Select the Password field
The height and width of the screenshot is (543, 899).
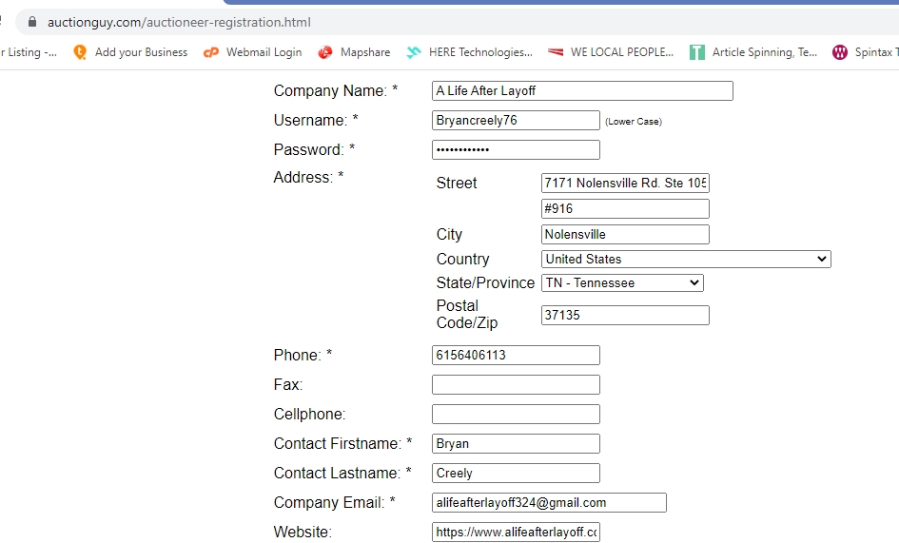pos(516,150)
